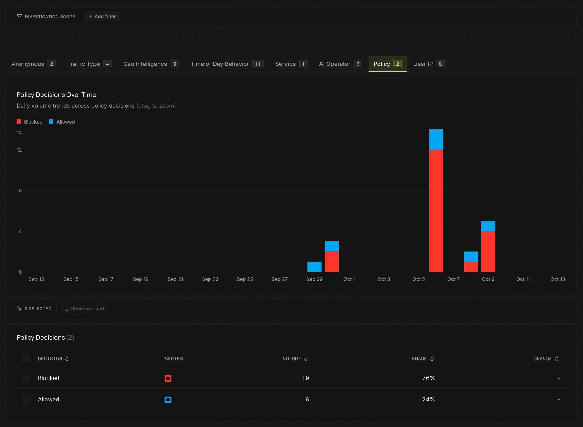
Task: Click the blue Allowed segment atop Oct 6 bar
Action: 436,140
